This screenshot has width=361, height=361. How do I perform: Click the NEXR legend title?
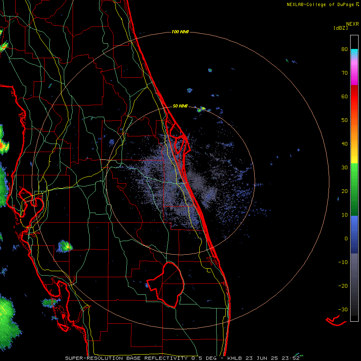tap(352, 24)
